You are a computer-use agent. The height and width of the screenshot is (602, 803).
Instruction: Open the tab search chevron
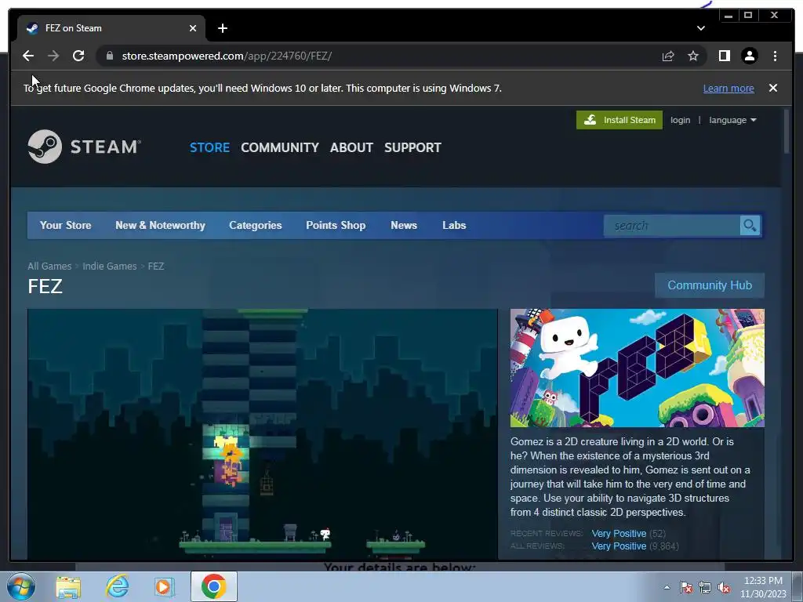[x=700, y=28]
